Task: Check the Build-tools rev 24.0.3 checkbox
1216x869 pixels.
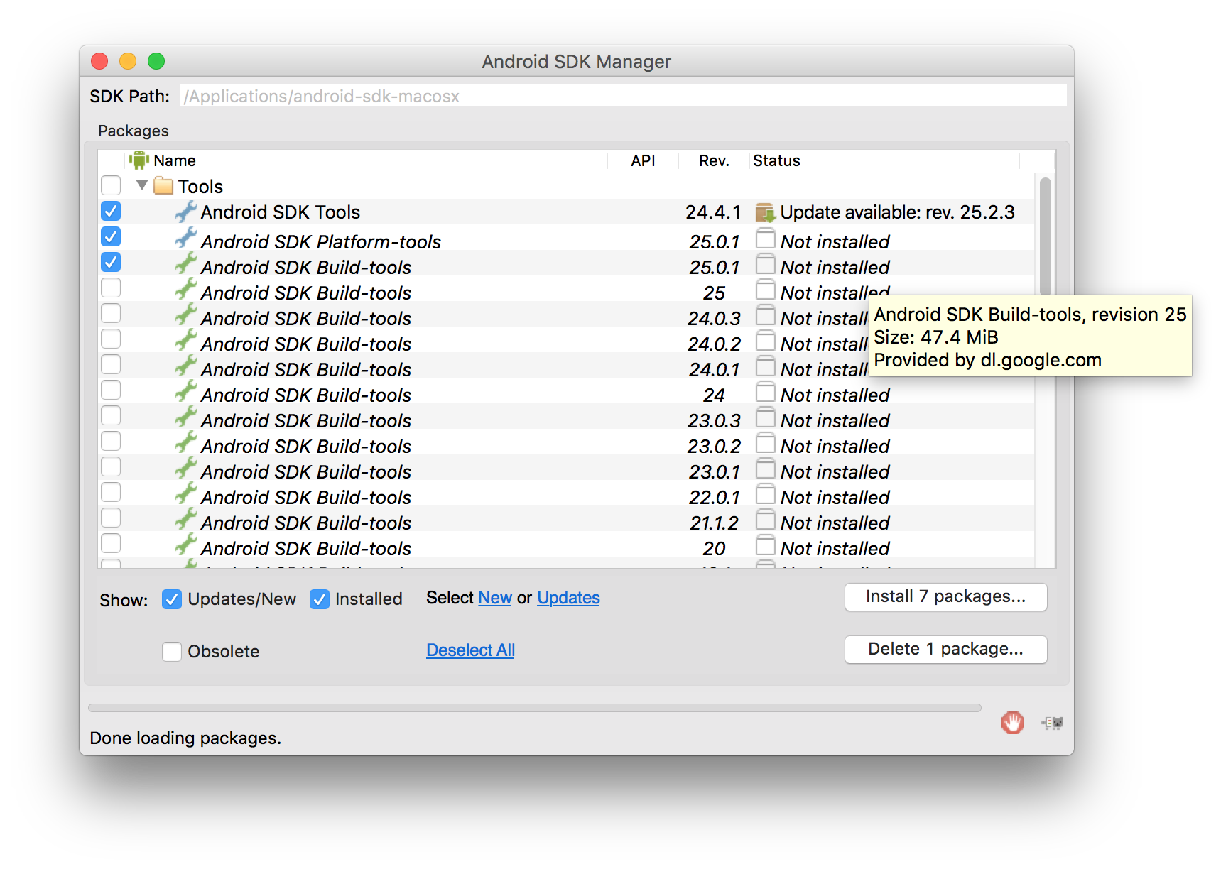Action: (111, 313)
